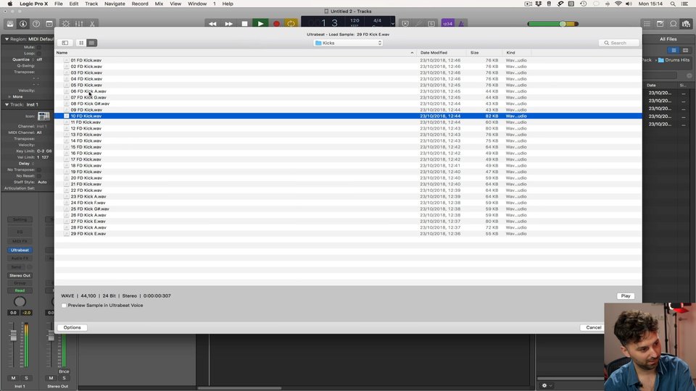Click the Bnce button on Stereo Out
The image size is (696, 391).
pyautogui.click(x=64, y=371)
